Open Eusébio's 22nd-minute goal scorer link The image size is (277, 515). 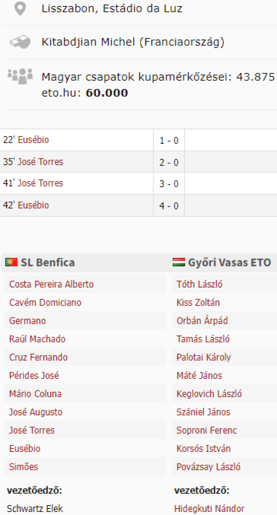[x=33, y=140]
